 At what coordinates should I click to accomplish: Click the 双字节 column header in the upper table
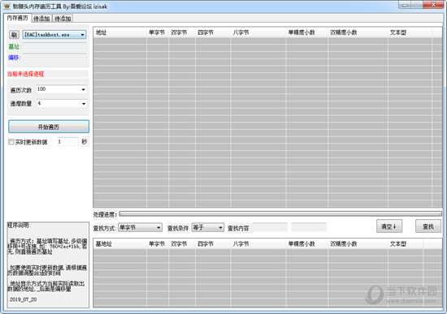coord(181,32)
